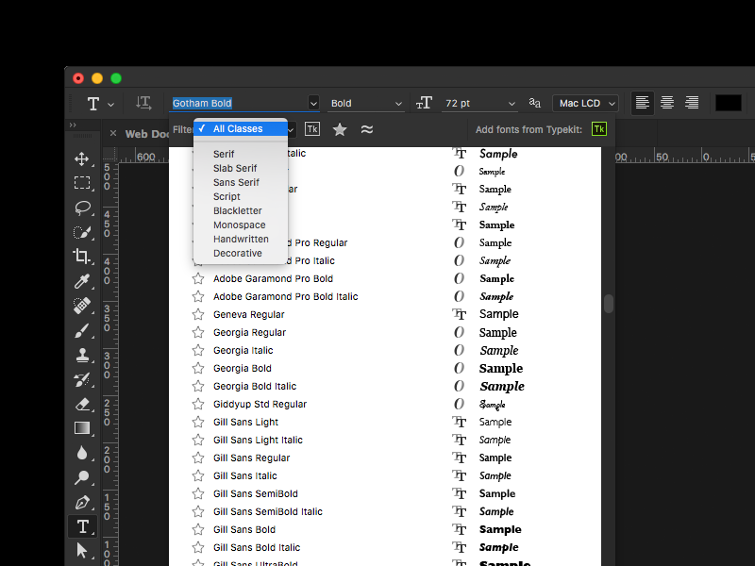
Task: Select the Gradient tool
Action: pyautogui.click(x=82, y=428)
